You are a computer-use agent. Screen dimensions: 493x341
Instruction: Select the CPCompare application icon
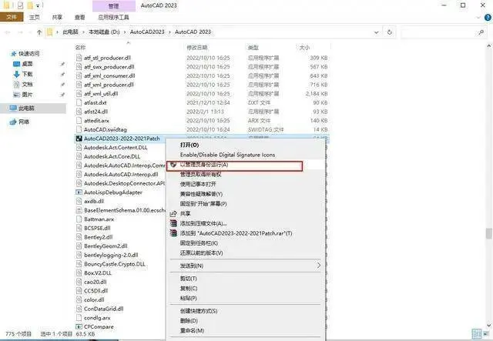pyautogui.click(x=79, y=327)
